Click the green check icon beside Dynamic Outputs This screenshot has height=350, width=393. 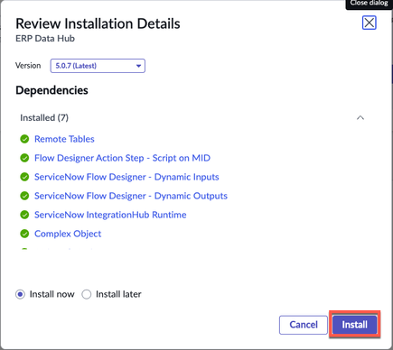click(24, 196)
